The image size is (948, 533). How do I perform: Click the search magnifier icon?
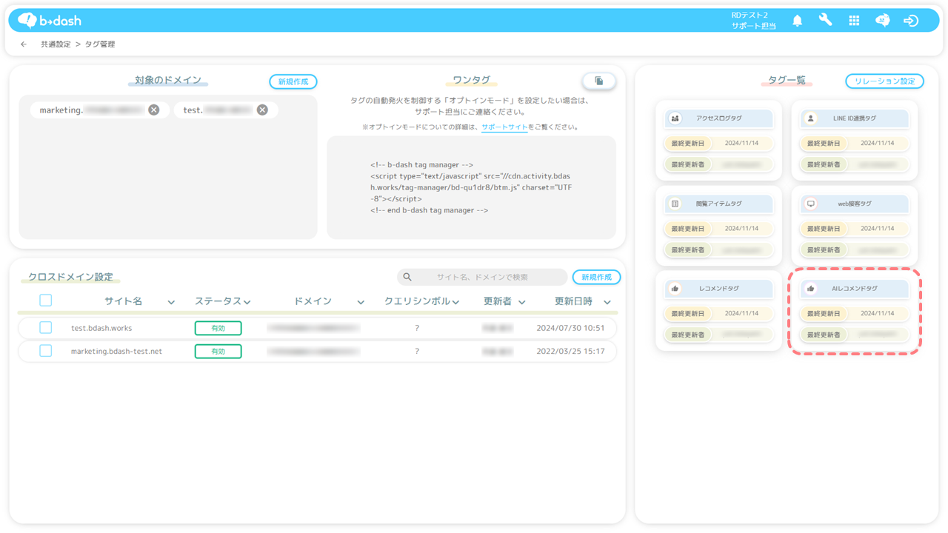coord(407,277)
